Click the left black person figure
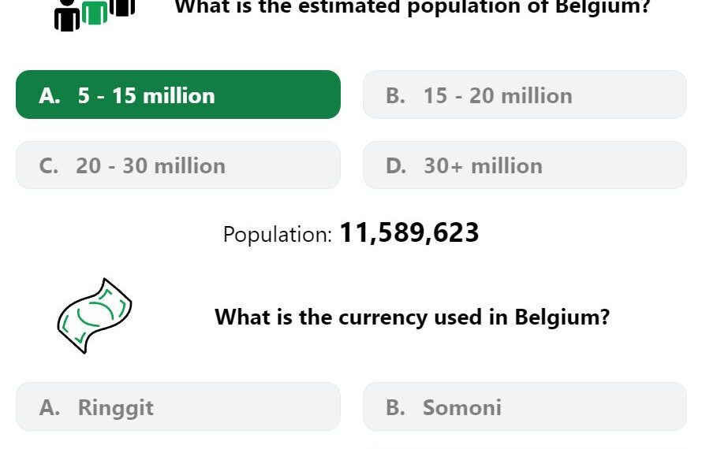This screenshot has height=449, width=702. pyautogui.click(x=67, y=16)
